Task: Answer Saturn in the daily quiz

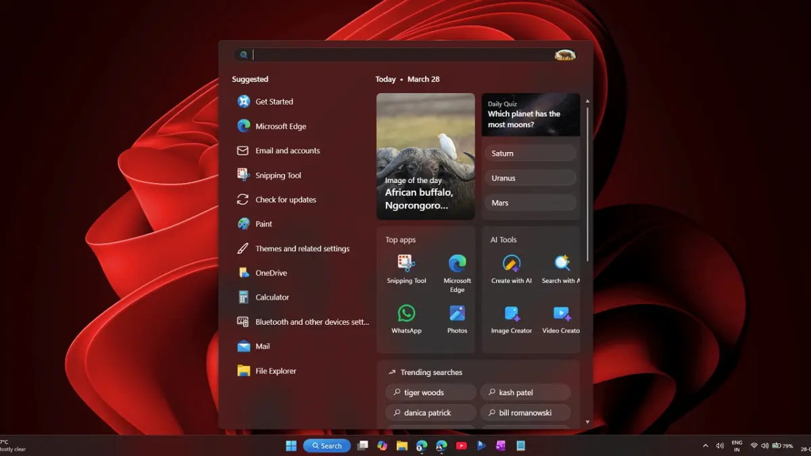Action: point(530,153)
